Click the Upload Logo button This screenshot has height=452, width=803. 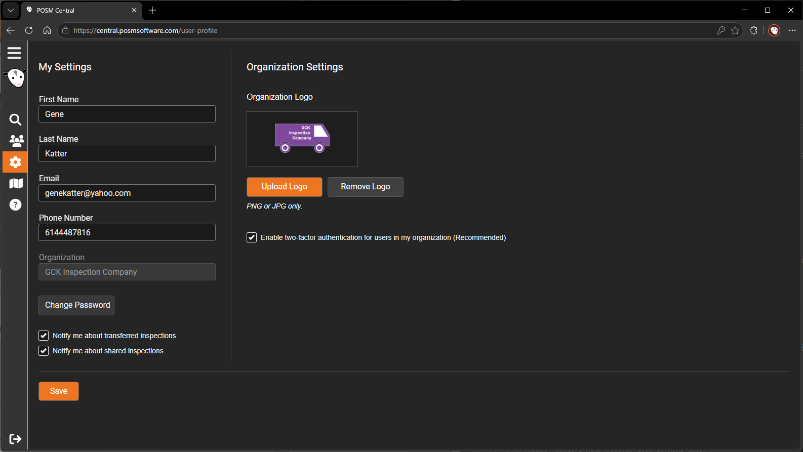pyautogui.click(x=285, y=187)
